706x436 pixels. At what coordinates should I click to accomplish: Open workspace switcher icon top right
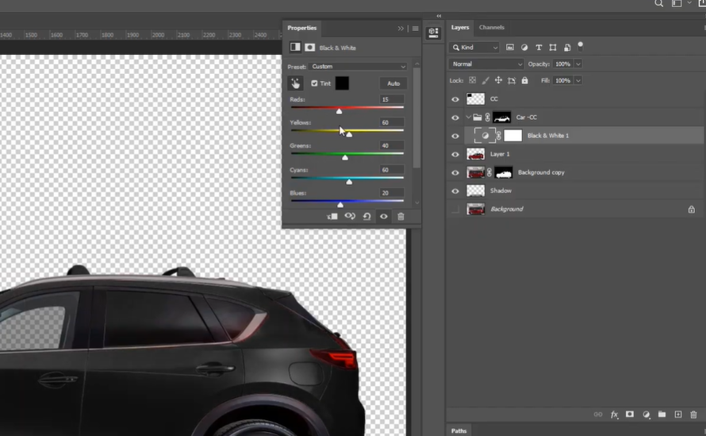(677, 3)
